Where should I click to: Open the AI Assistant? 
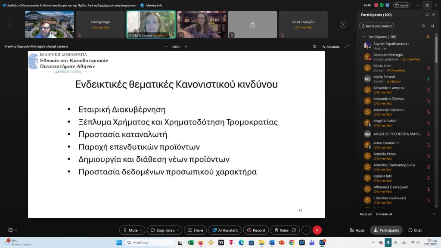pos(224,230)
